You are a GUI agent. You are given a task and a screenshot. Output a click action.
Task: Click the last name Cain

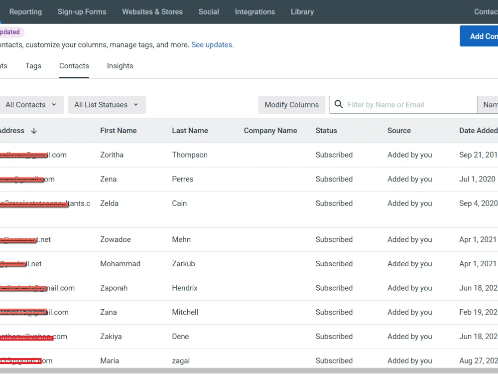179,203
